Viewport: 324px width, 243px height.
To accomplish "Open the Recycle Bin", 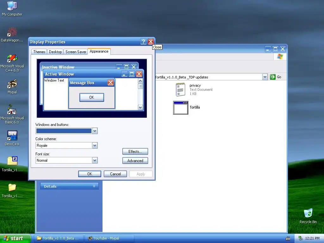I will (308, 216).
